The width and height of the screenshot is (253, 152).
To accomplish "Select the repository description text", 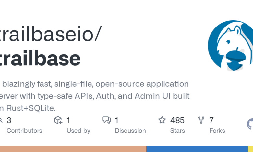I will pos(94,96).
